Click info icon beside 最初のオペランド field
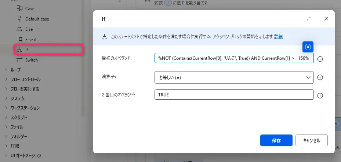Image resolution: width=341 pixels, height=162 pixels. click(x=320, y=59)
